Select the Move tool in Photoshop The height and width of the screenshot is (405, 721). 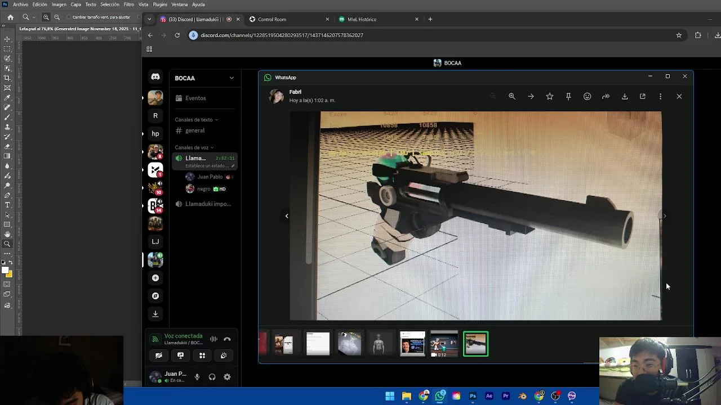7,39
